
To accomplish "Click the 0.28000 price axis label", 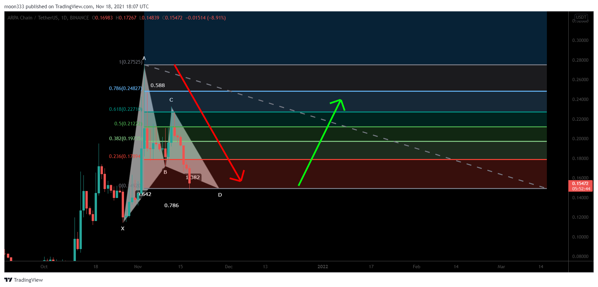I will pyautogui.click(x=580, y=60).
